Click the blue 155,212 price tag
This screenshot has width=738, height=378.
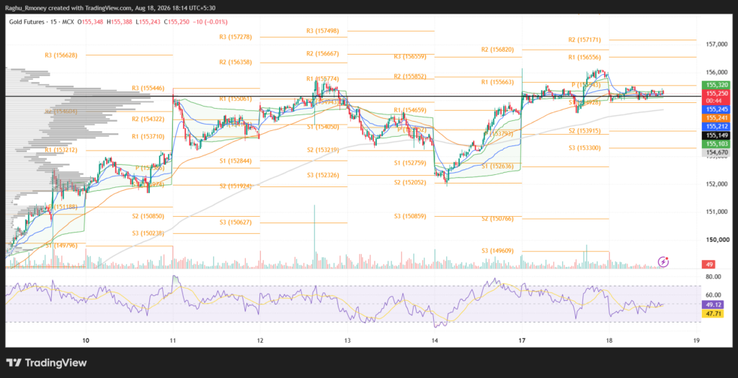tap(716, 126)
